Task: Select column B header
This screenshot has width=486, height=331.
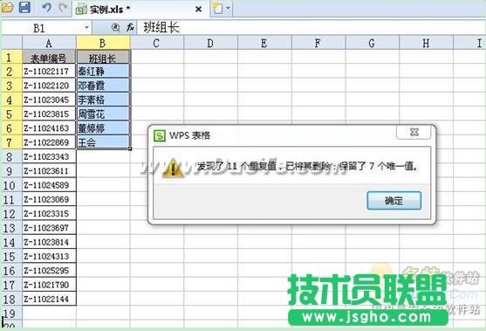Action: 103,43
